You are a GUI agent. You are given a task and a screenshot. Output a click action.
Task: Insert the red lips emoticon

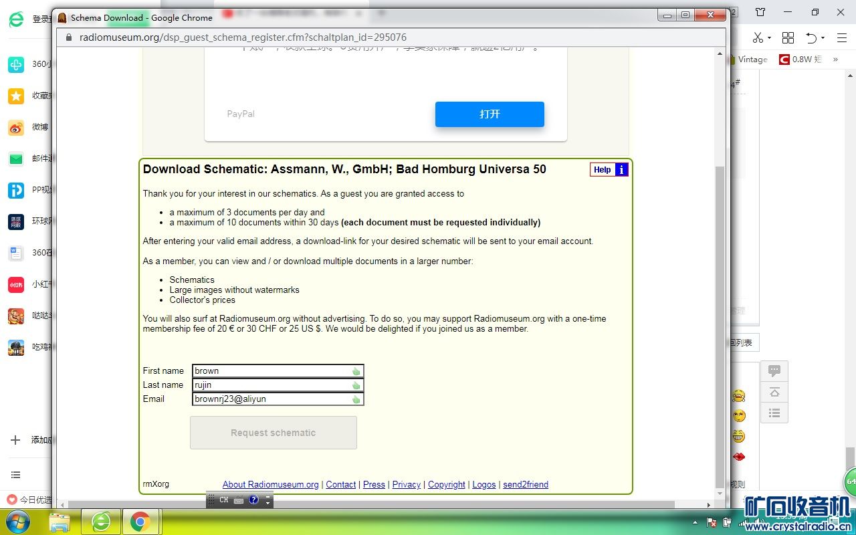[x=739, y=457]
